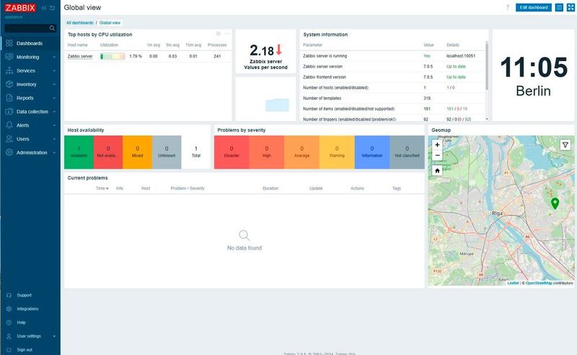The width and height of the screenshot is (577, 355).
Task: Select the red Not available hosts tile
Action: [x=107, y=152]
